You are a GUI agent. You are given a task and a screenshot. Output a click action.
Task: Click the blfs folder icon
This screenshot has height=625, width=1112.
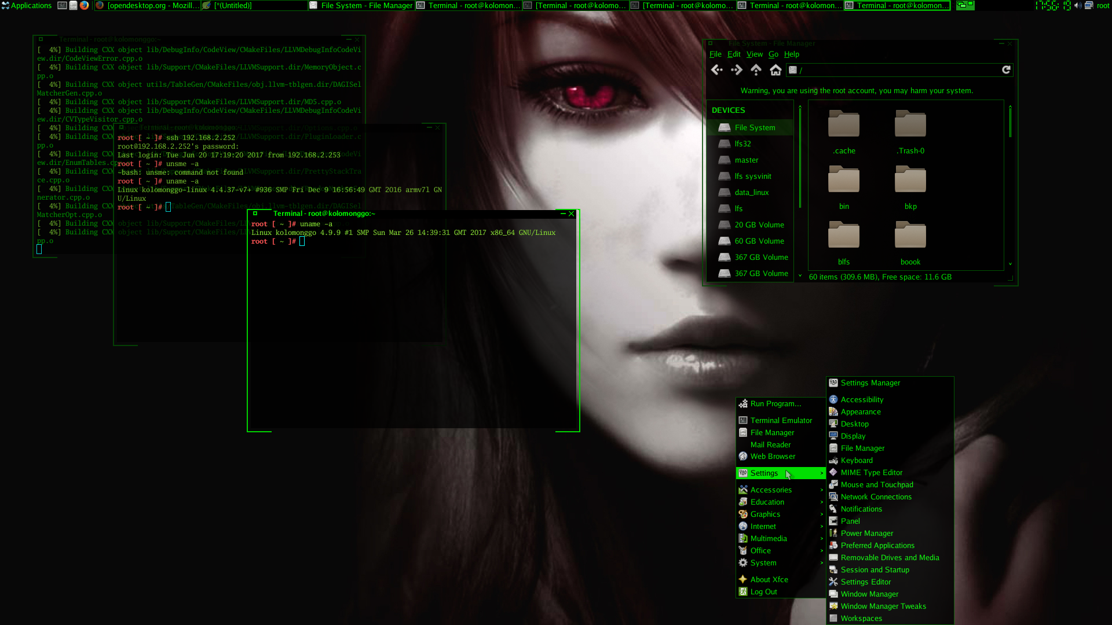844,236
